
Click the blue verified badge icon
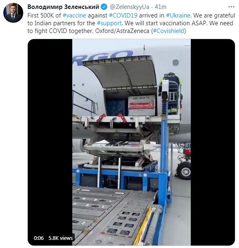tap(104, 7)
